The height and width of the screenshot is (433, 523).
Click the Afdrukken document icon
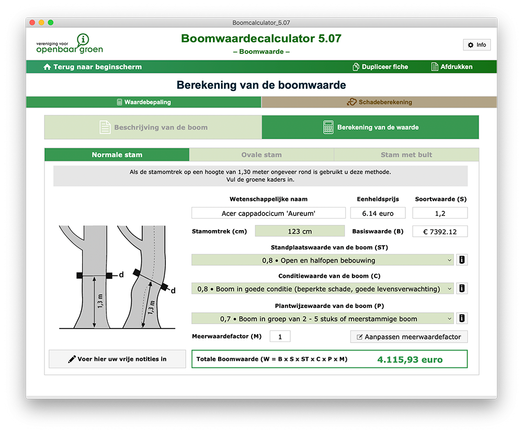(x=435, y=67)
